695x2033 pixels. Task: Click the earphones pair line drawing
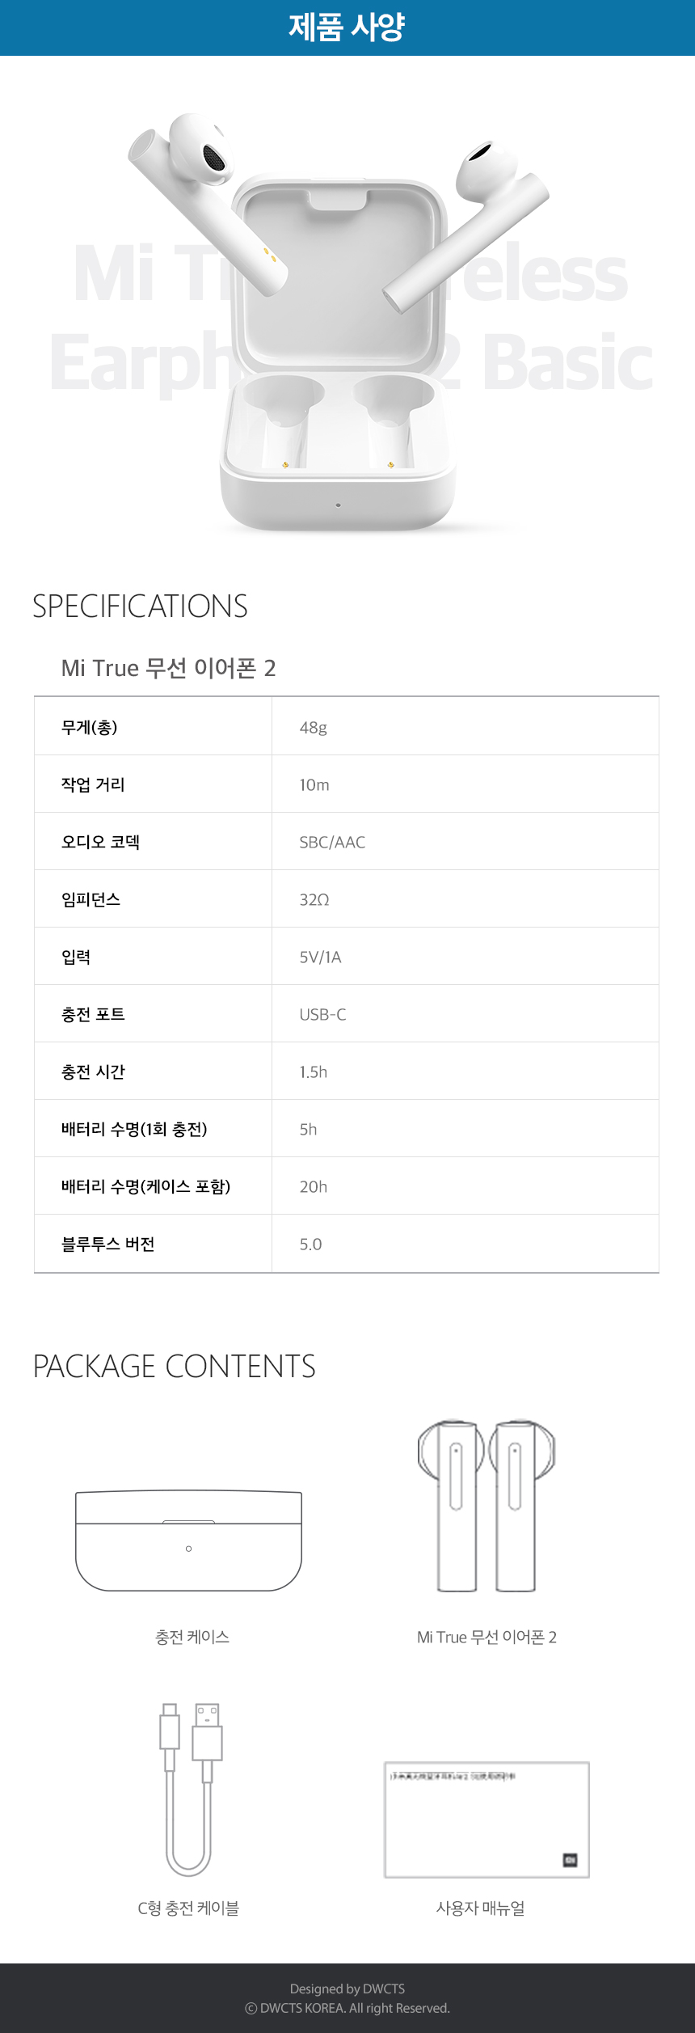coord(486,1505)
